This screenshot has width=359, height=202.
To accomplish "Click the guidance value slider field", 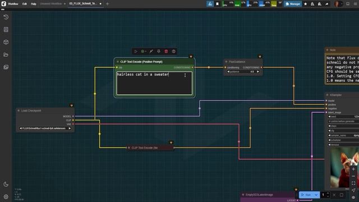I will (x=243, y=72).
